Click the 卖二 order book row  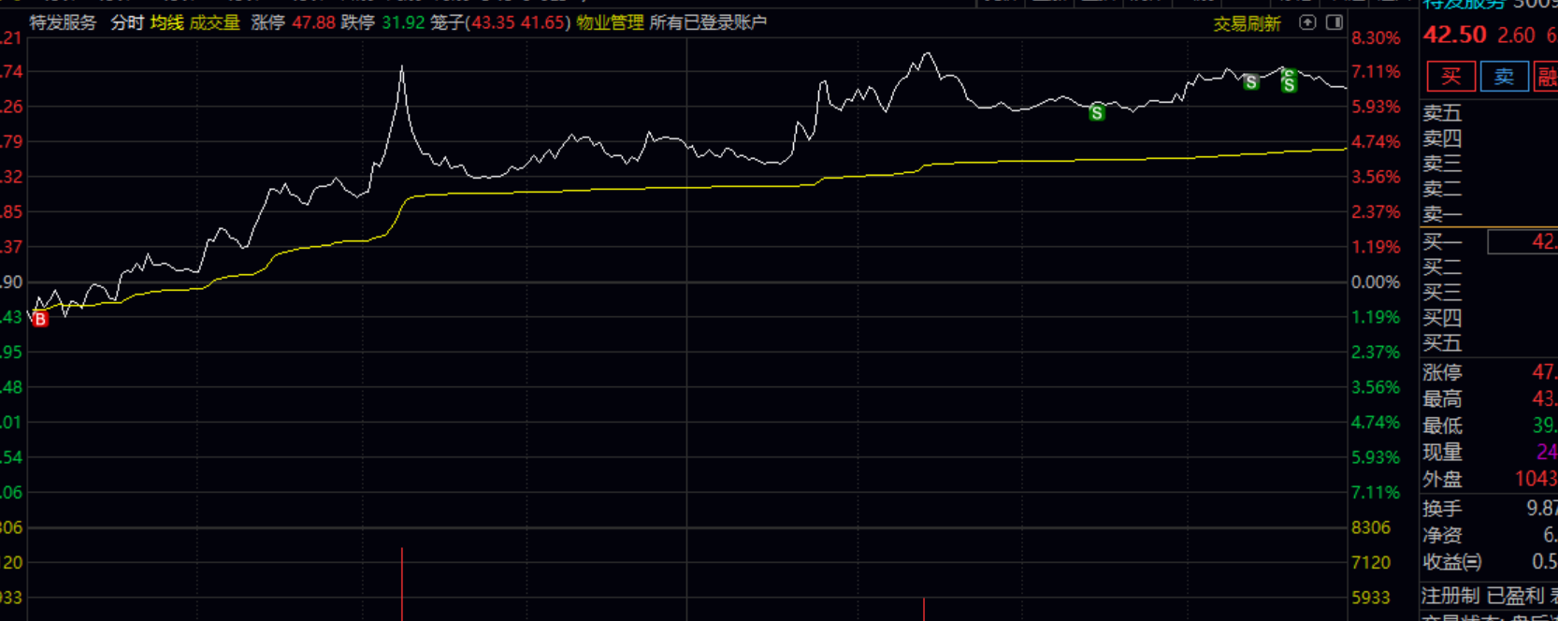point(1489,189)
